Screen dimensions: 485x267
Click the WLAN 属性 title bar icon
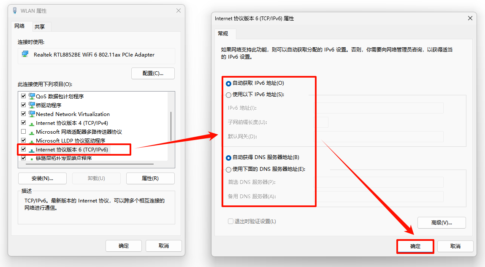coord(14,11)
